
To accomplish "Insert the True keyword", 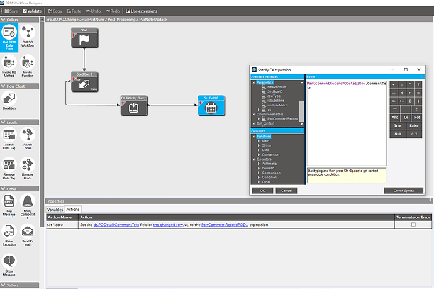I will pyautogui.click(x=398, y=126).
